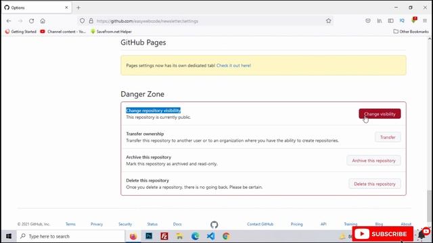Open Chrome from the taskbar
433x243 pixels.
pyautogui.click(x=226, y=236)
